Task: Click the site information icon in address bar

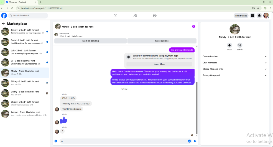Action: click(x=19, y=8)
